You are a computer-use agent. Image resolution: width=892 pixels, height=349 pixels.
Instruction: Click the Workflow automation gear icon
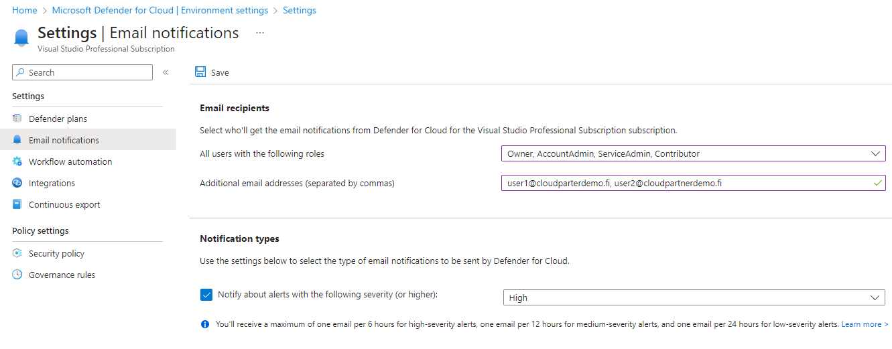(17, 161)
